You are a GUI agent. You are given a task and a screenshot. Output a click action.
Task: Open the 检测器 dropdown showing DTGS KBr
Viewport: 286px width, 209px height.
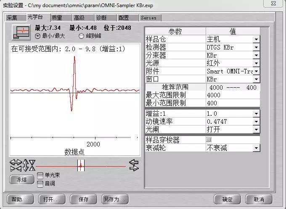(256, 47)
